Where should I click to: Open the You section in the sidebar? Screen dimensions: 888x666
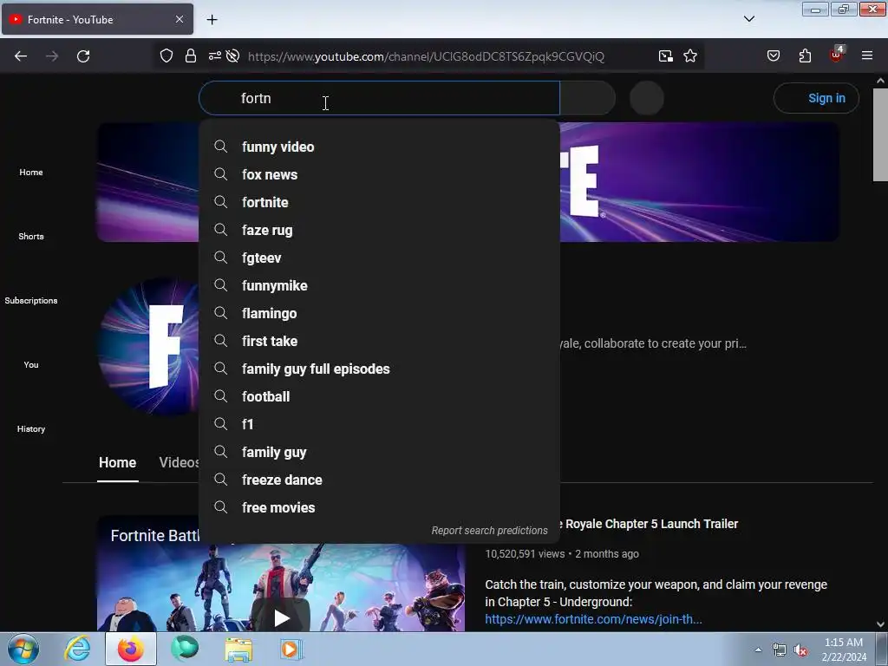point(31,365)
